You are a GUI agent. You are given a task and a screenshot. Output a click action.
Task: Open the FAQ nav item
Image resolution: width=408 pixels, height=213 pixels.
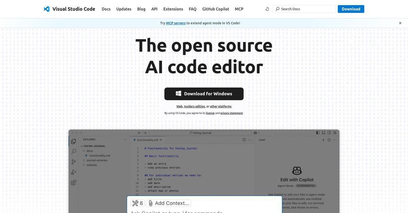pos(192,9)
